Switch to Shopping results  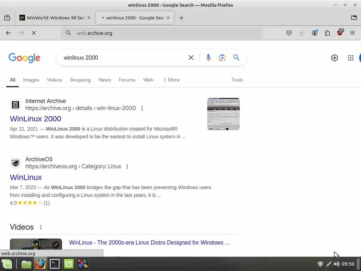pyautogui.click(x=80, y=80)
